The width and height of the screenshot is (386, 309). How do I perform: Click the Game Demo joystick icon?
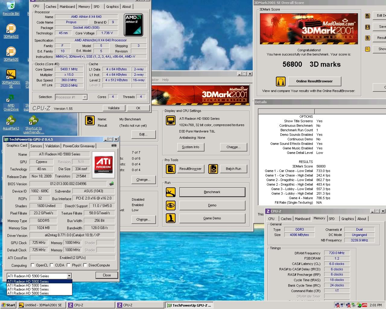click(171, 218)
